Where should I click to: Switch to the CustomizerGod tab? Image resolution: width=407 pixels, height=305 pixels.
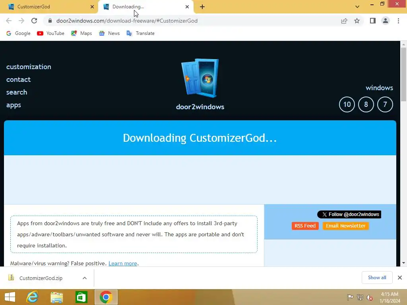pyautogui.click(x=49, y=7)
